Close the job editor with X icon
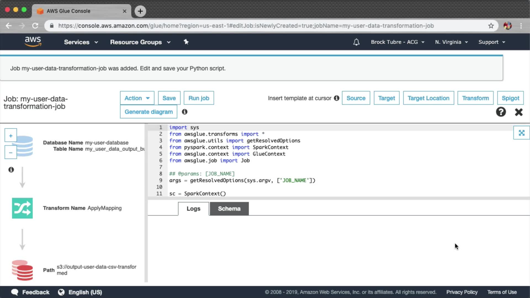This screenshot has width=530, height=298. [x=519, y=112]
